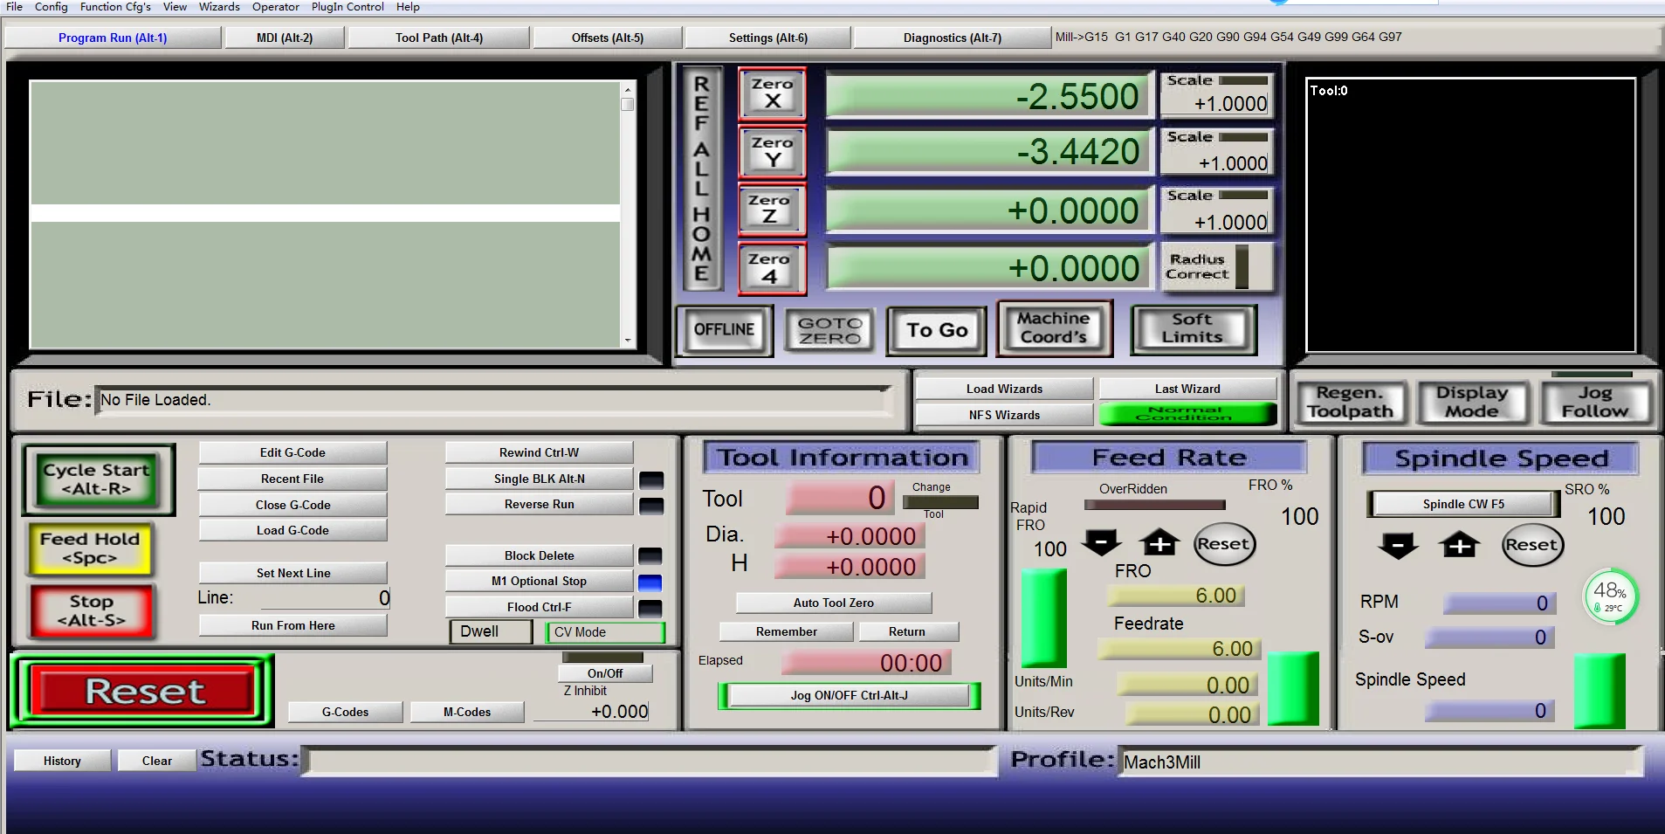The width and height of the screenshot is (1665, 834).
Task: Click Rewind Ctrl-W button
Action: point(539,452)
